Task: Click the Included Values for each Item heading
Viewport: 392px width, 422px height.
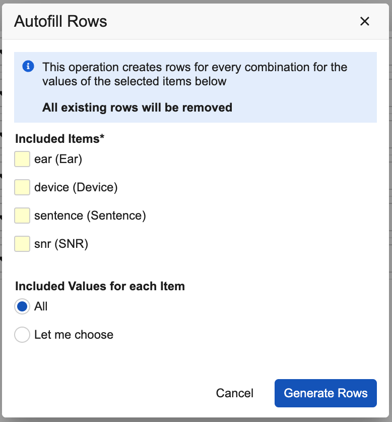Action: tap(100, 286)
